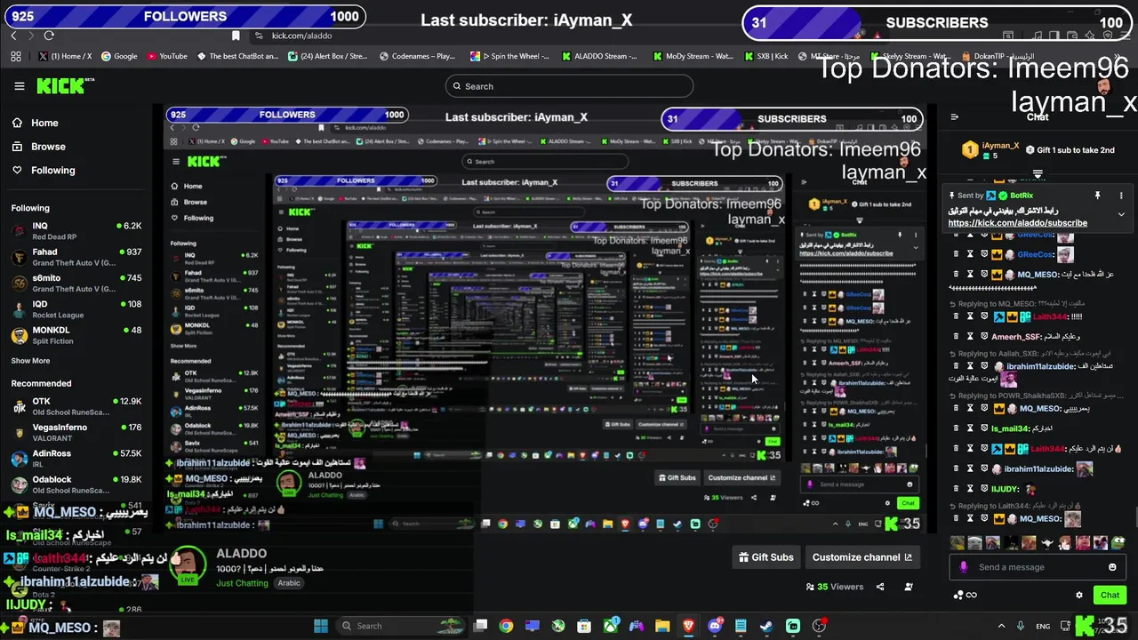Expand Show More under Following

pyautogui.click(x=30, y=361)
